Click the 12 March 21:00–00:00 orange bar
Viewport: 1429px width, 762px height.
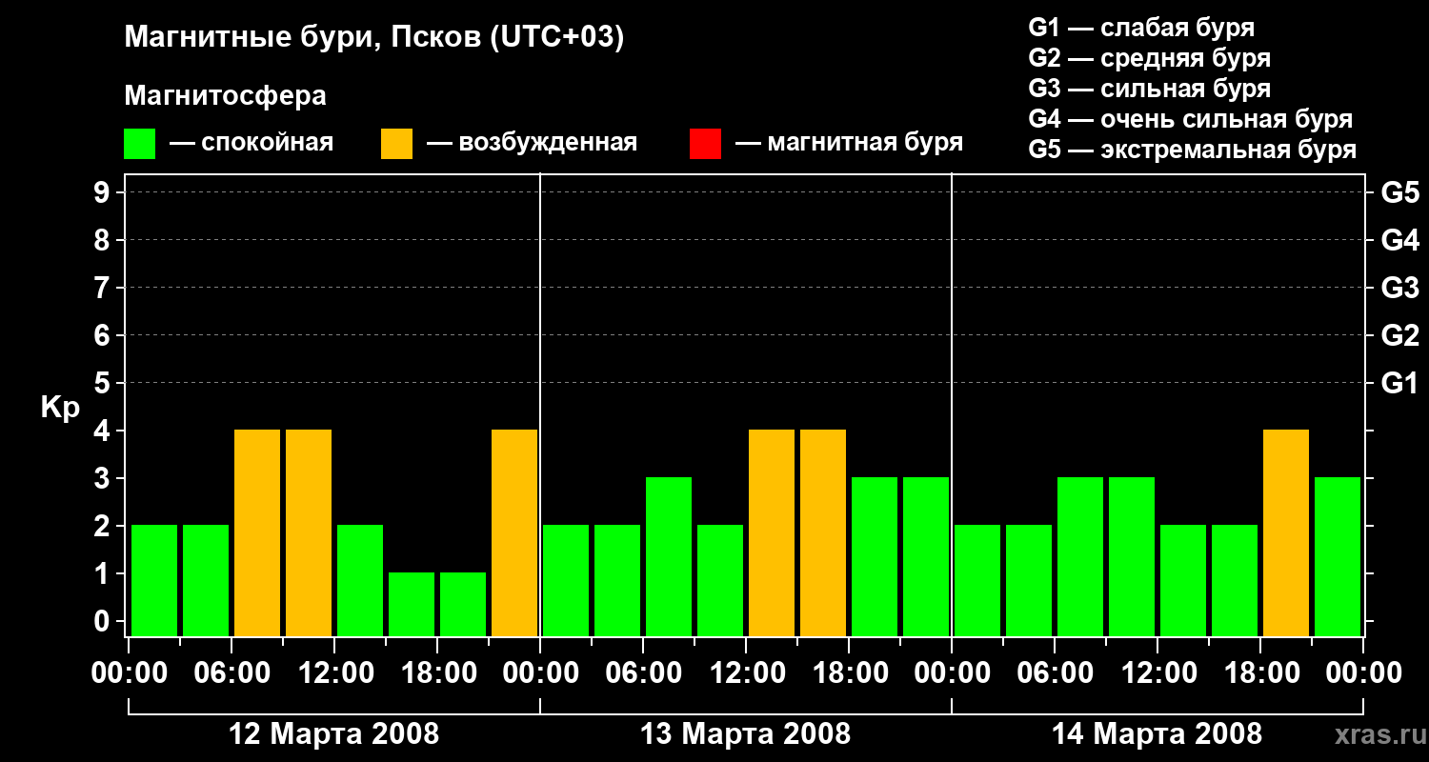coord(514,532)
